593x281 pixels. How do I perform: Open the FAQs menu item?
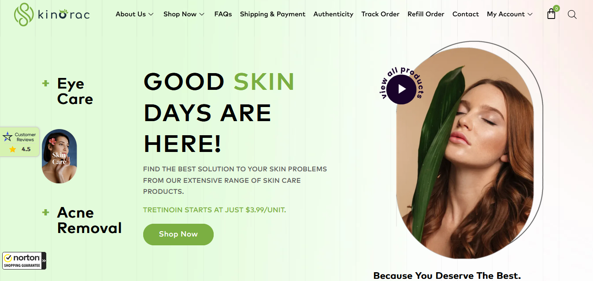point(223,14)
